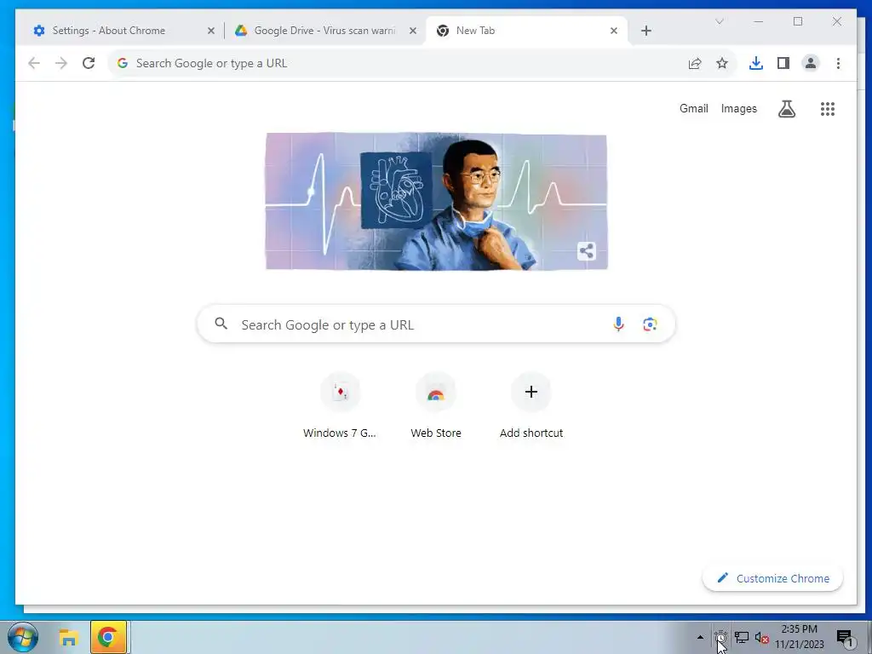Click the clock tray icon under cursor
Image resolution: width=872 pixels, height=654 pixels.
[720, 637]
